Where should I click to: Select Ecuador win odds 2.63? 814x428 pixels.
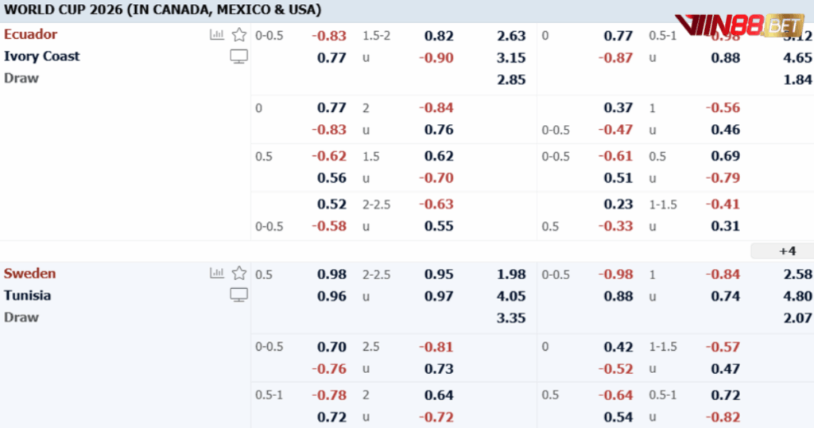(x=511, y=36)
